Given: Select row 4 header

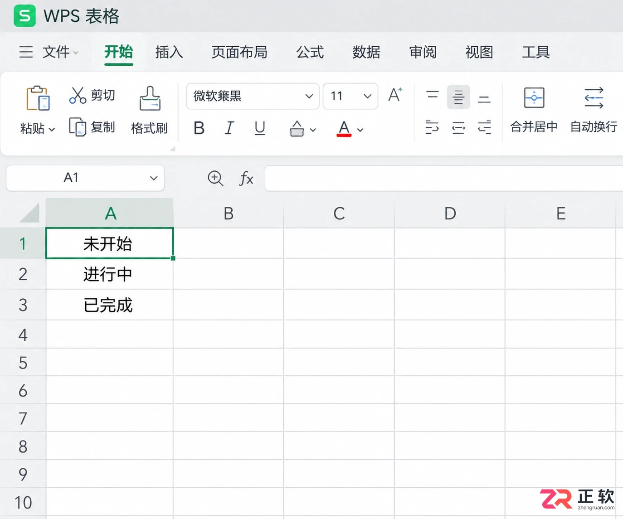Looking at the screenshot, I should pyautogui.click(x=23, y=335).
